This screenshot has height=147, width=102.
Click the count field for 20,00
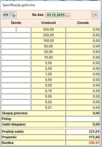pyautogui.click(x=16, y=52)
